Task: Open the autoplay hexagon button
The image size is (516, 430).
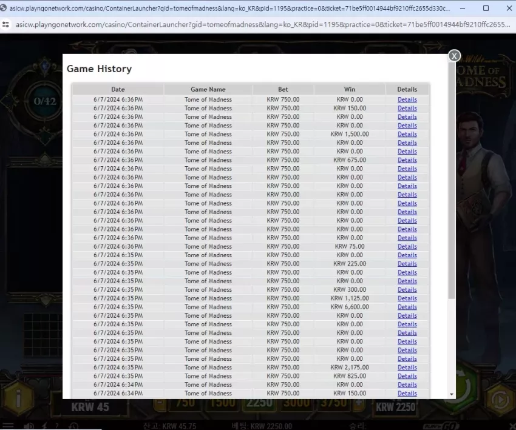Action: tap(500, 400)
